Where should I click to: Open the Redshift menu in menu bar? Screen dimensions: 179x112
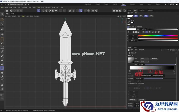click(x=48, y=7)
